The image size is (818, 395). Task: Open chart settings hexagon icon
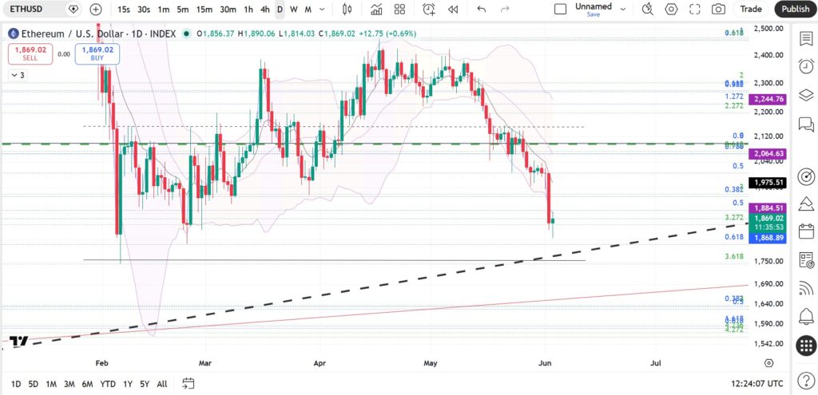pyautogui.click(x=671, y=9)
